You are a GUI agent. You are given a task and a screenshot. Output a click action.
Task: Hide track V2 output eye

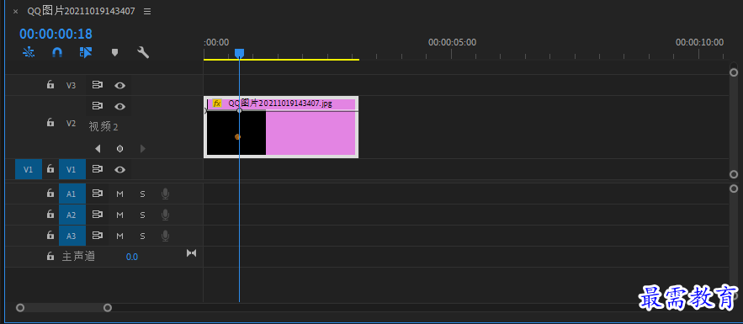click(x=119, y=106)
